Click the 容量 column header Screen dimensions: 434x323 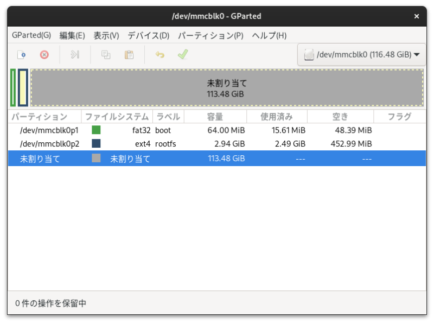(215, 117)
